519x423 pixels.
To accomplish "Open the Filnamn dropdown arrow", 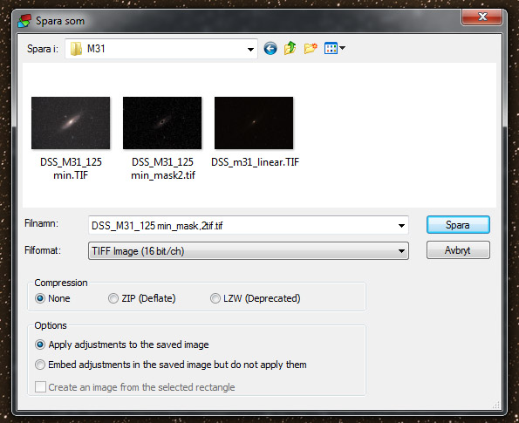I will [401, 226].
